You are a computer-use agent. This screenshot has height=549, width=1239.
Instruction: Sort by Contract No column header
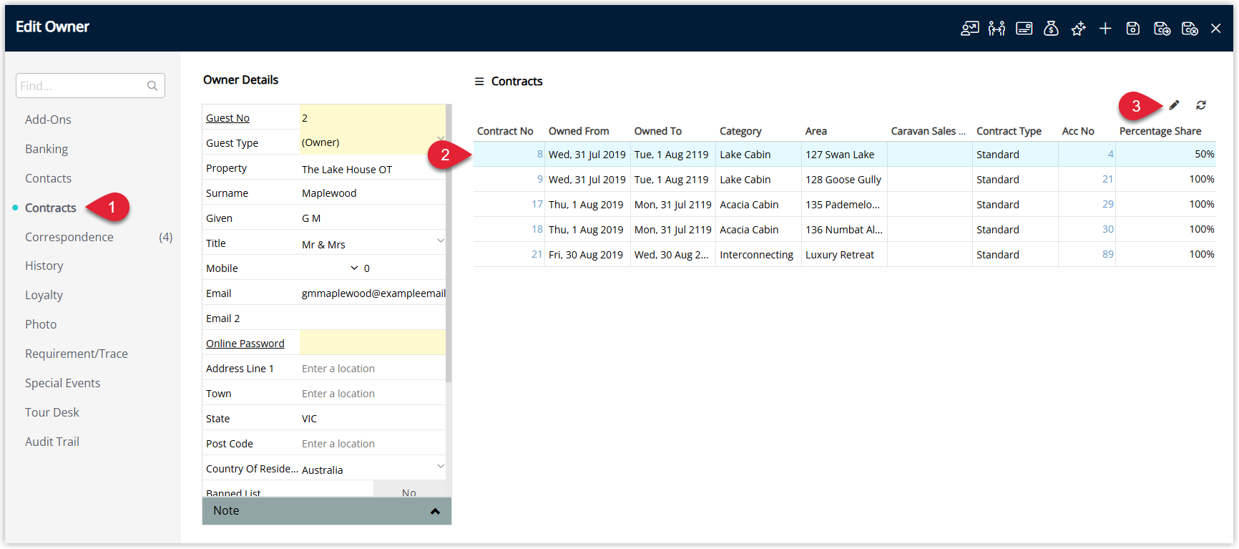505,131
